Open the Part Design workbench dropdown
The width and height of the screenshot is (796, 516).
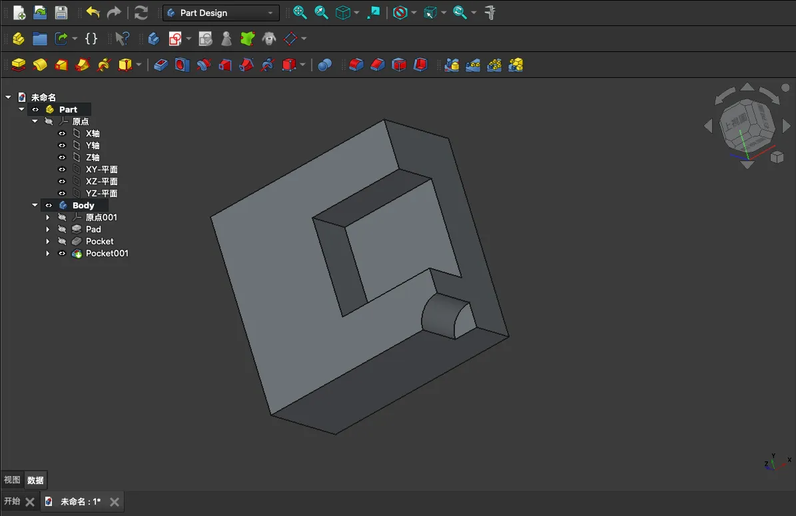pyautogui.click(x=220, y=13)
